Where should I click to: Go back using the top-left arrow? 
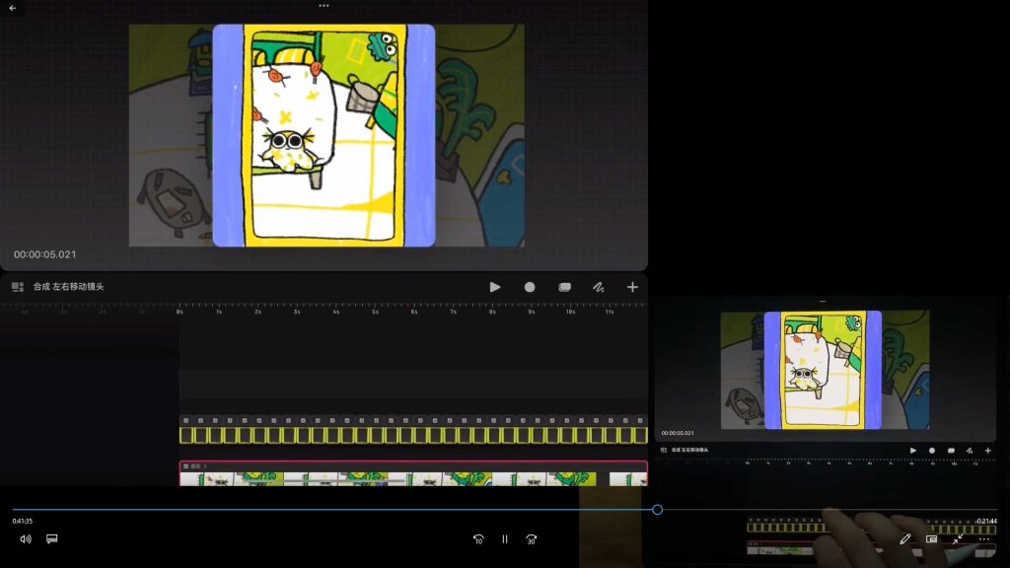coord(12,8)
